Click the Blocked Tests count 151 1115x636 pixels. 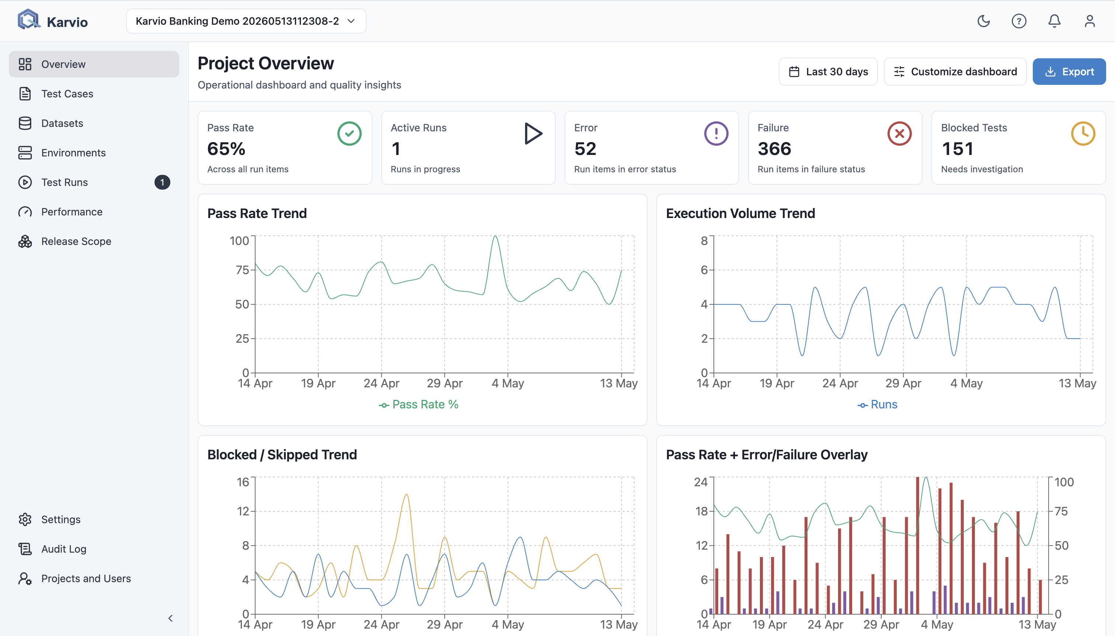[x=958, y=149]
